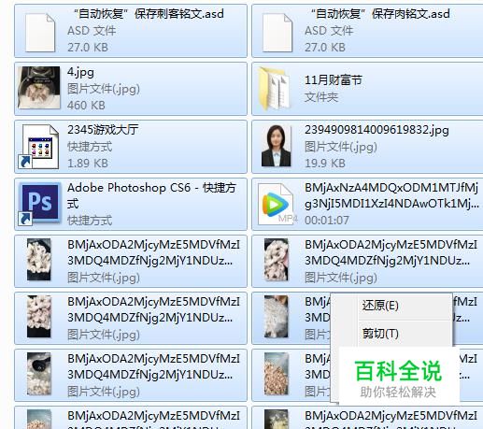The image size is (483, 429).
Task: Click the 460 KB size of 4.jpg
Action: pos(86,106)
